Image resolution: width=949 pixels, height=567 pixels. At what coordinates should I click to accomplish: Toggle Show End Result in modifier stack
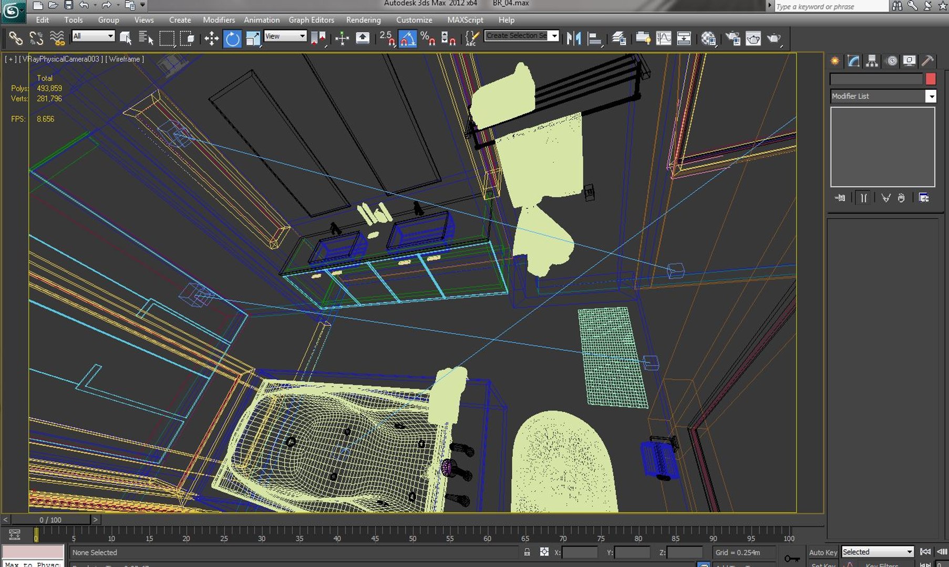pos(863,198)
